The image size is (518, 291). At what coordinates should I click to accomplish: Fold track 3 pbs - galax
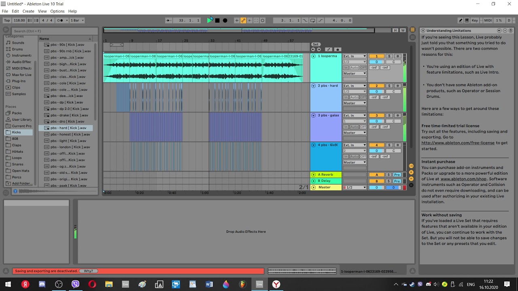[314, 115]
